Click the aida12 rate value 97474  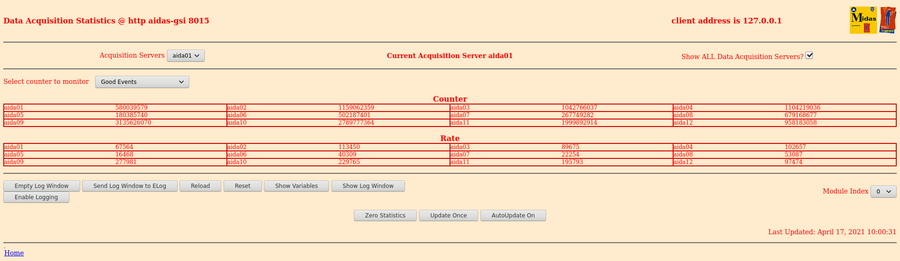pyautogui.click(x=793, y=162)
